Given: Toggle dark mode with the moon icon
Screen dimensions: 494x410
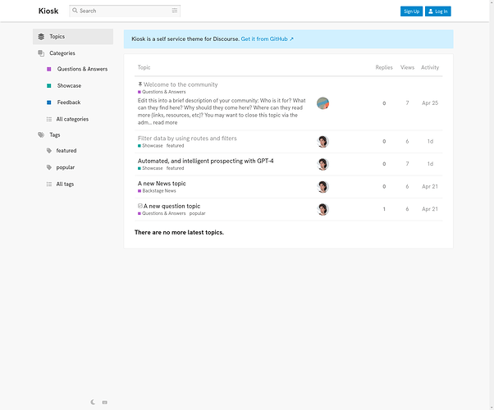Looking at the screenshot, I should pos(94,402).
